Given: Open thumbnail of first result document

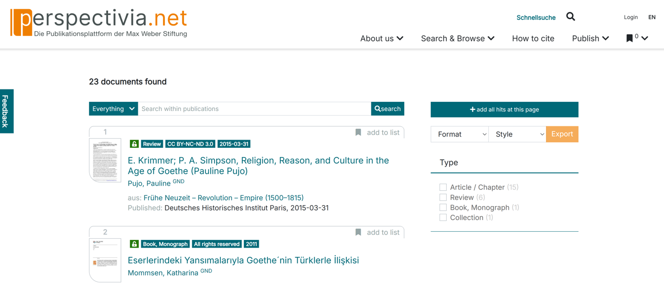Looking at the screenshot, I should pos(105,160).
